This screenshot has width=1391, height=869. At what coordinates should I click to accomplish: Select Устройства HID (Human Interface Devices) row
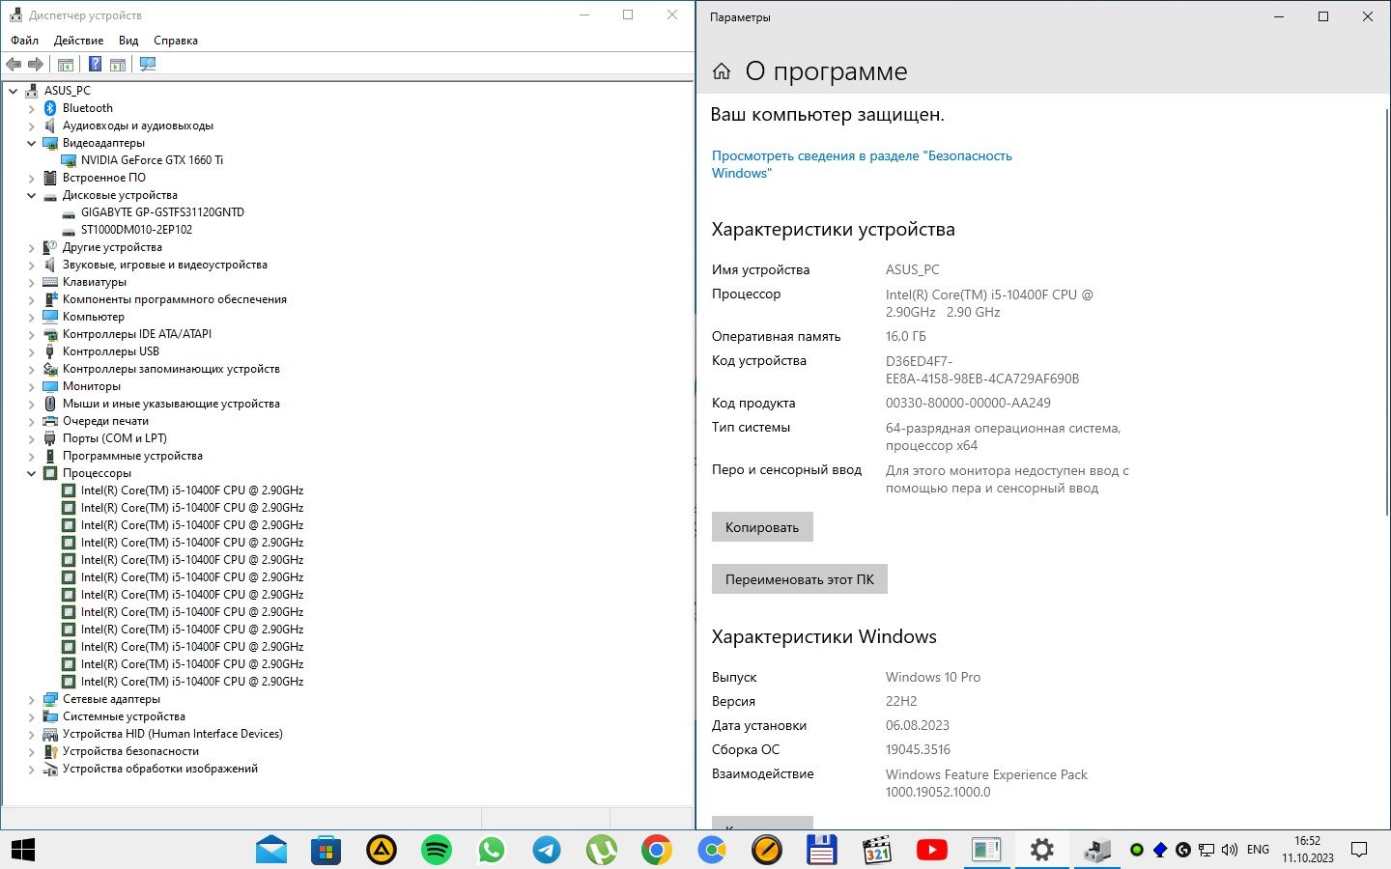tap(173, 734)
